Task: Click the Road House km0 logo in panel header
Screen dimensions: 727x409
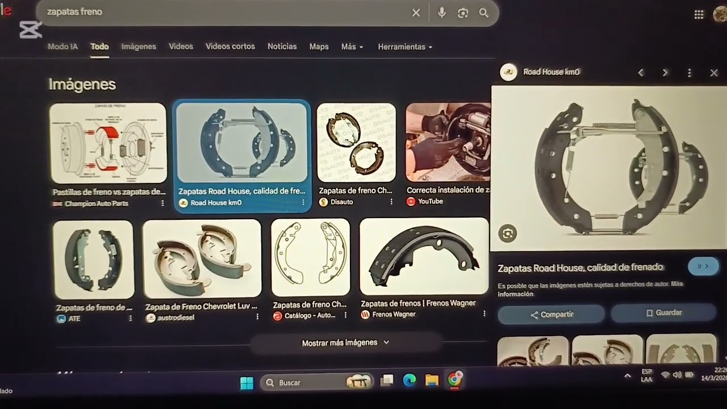Action: (508, 72)
